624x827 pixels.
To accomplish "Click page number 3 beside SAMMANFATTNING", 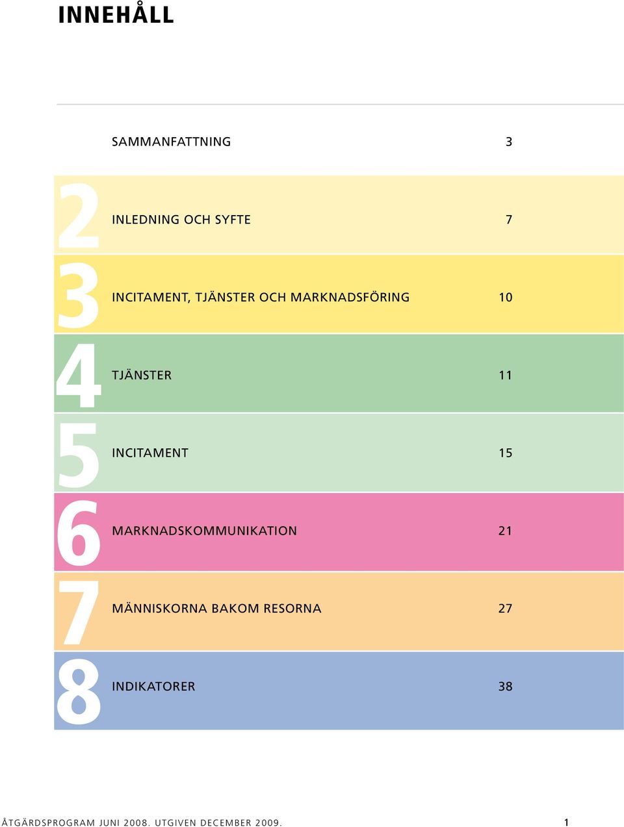I will pos(509,142).
